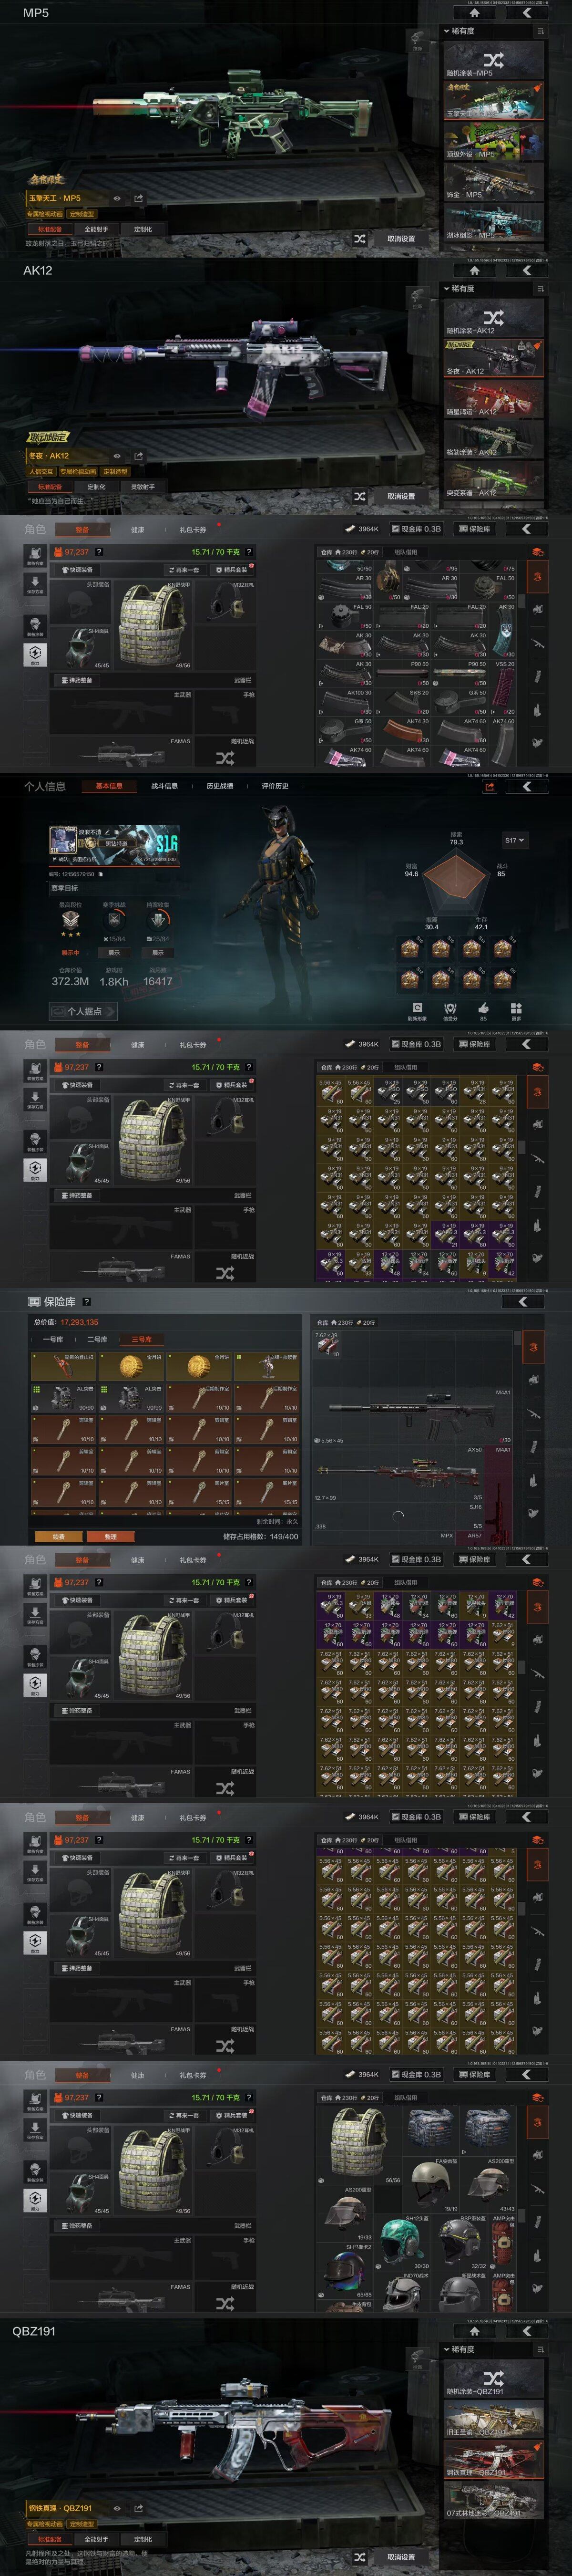Select 全能射手 preset on MP5 screen

coord(96,229)
